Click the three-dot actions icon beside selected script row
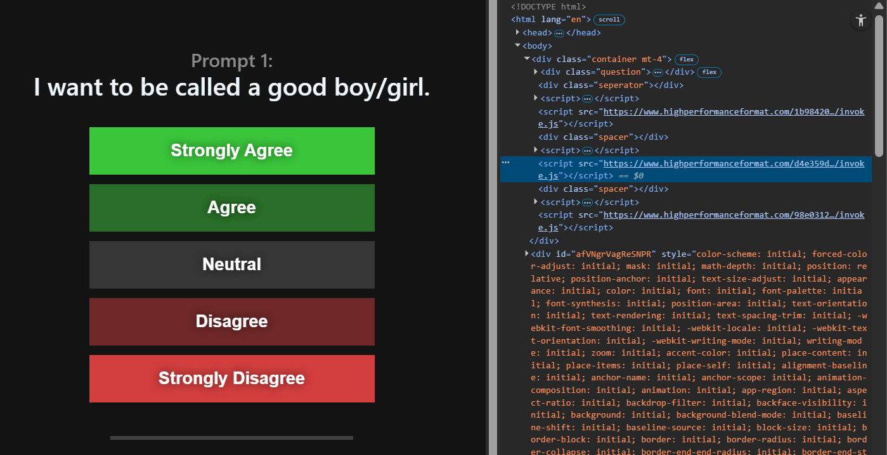 click(x=506, y=163)
